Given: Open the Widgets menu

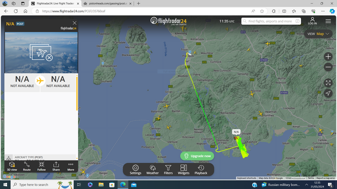Looking at the screenshot, I should click(x=183, y=169).
